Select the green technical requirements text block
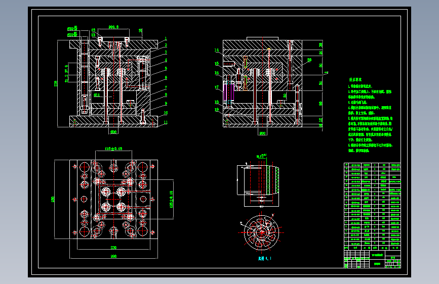The width and height of the screenshot is (439, 284). click(x=370, y=115)
